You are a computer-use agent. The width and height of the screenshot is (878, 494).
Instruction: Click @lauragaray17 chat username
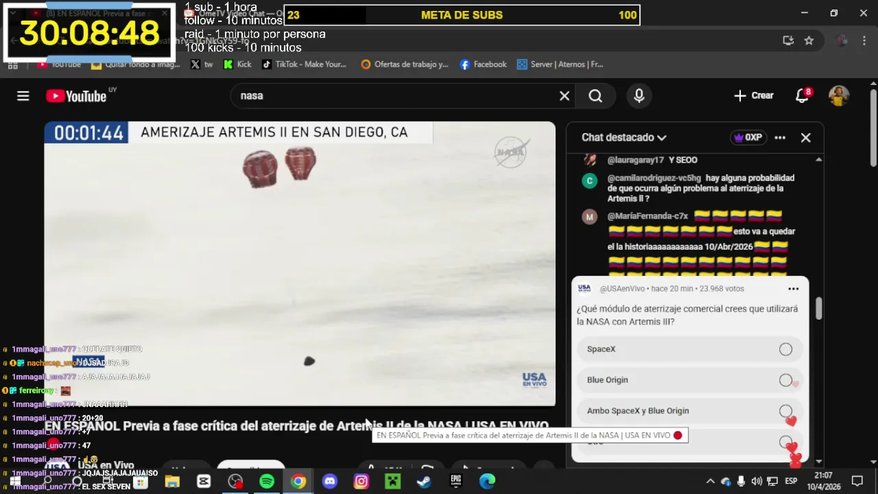635,160
